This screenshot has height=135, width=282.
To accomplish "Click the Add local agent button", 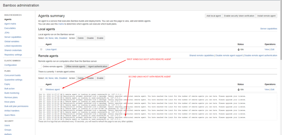I will [x=214, y=16].
